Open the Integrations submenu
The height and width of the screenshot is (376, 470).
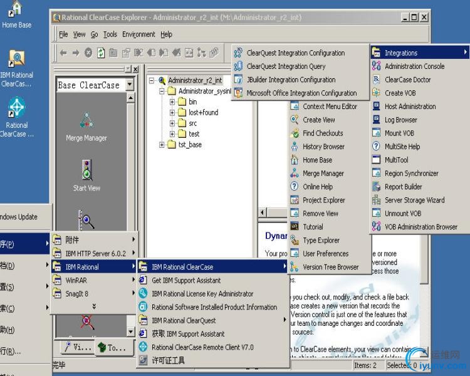click(x=420, y=53)
